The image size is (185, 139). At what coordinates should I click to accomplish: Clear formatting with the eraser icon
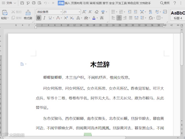coord(97,12)
